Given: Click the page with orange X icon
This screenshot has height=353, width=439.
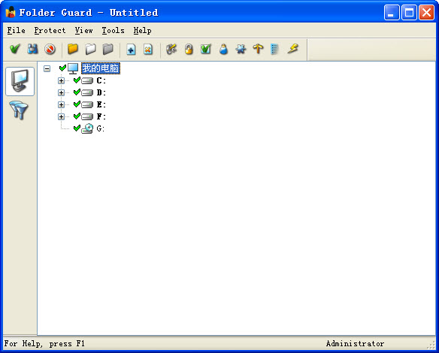Looking at the screenshot, I should click(148, 50).
